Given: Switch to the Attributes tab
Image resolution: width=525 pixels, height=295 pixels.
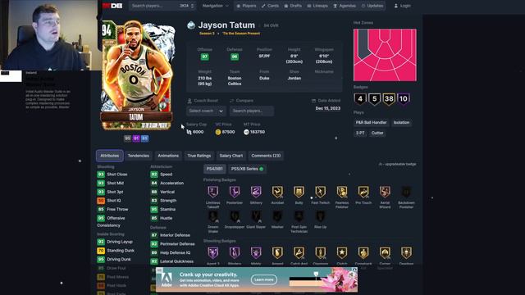Looking at the screenshot, I should tap(109, 156).
